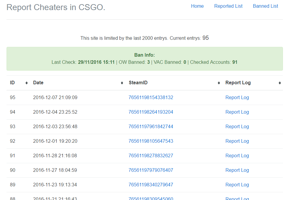The image size is (296, 200).
Task: Click the sort arrows icon in SteamID column
Action: 219,83
